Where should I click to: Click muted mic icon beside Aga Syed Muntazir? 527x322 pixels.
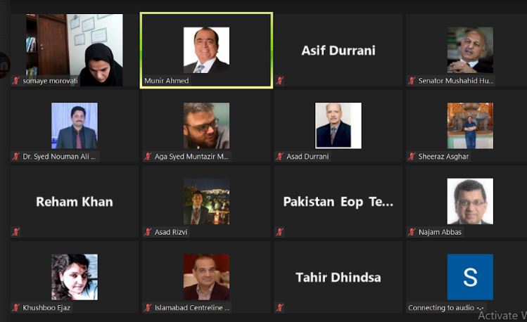148,157
